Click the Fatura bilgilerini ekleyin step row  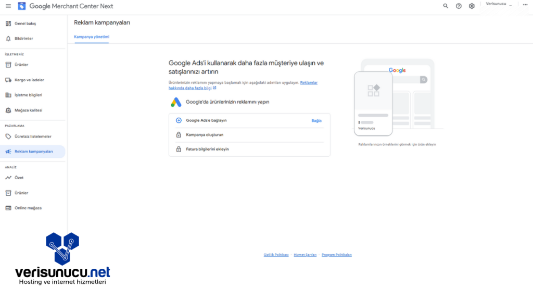pos(249,149)
